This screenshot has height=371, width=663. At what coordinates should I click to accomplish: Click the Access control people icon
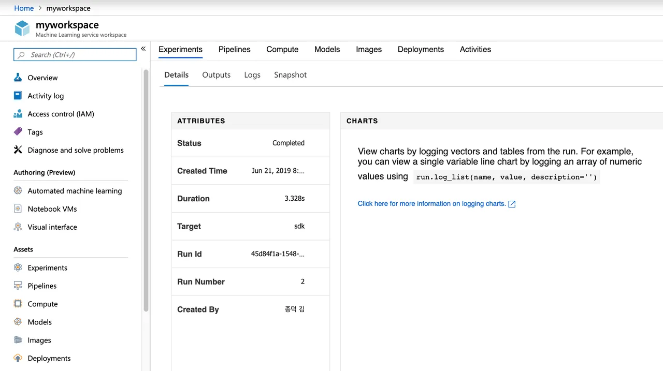coord(18,114)
